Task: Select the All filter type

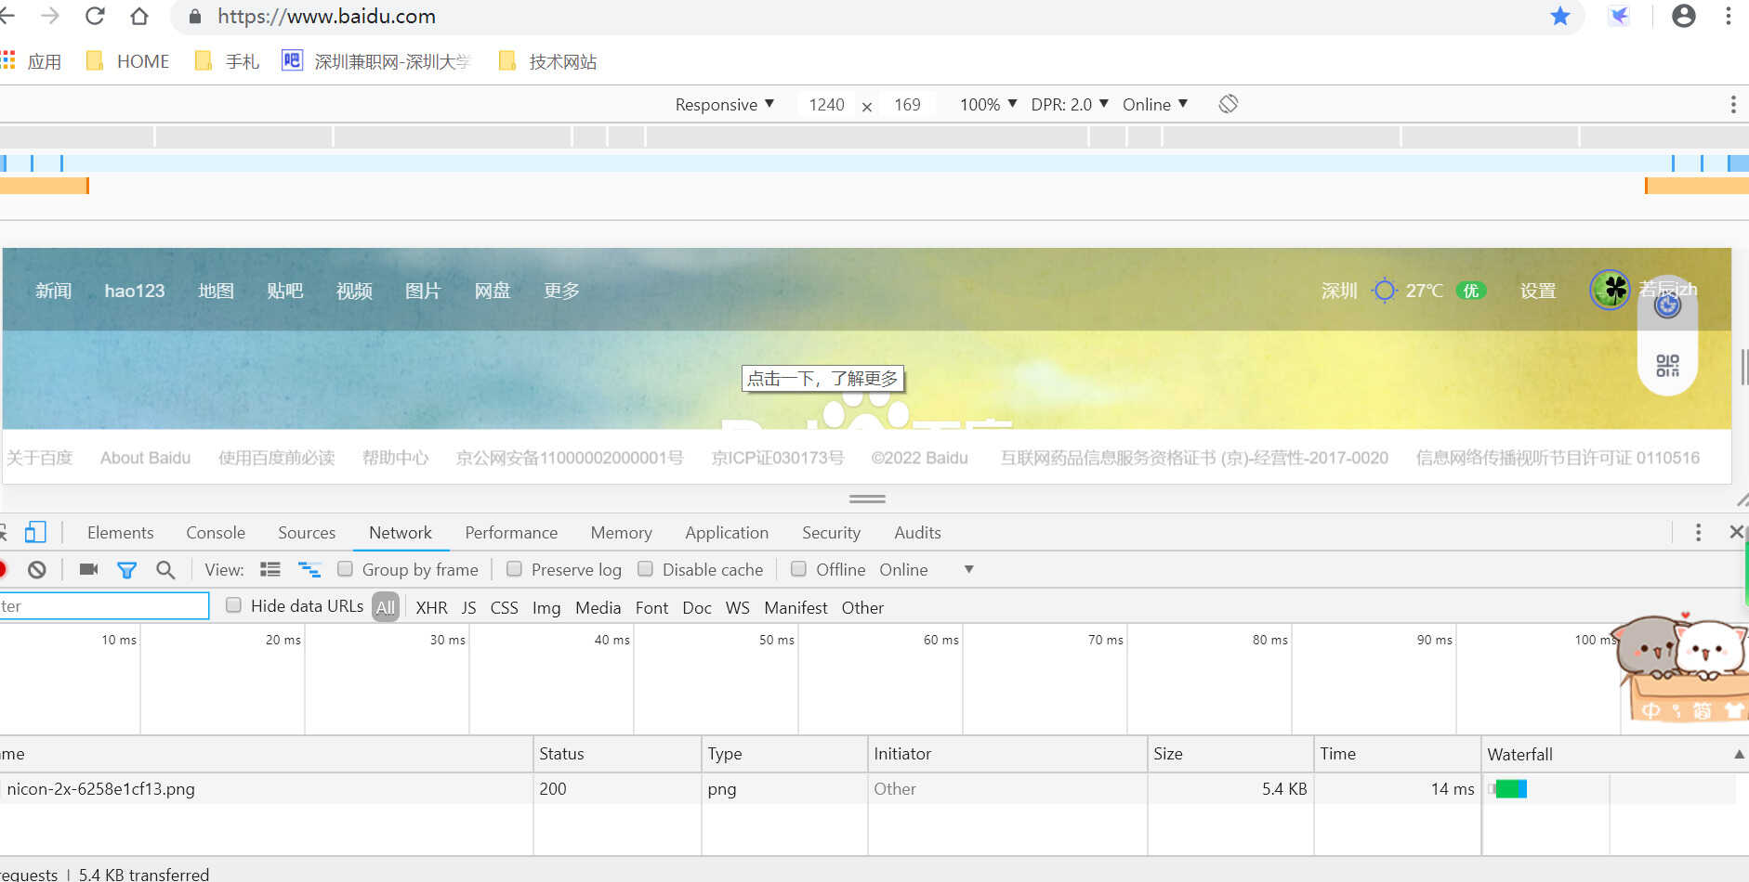Action: point(386,607)
